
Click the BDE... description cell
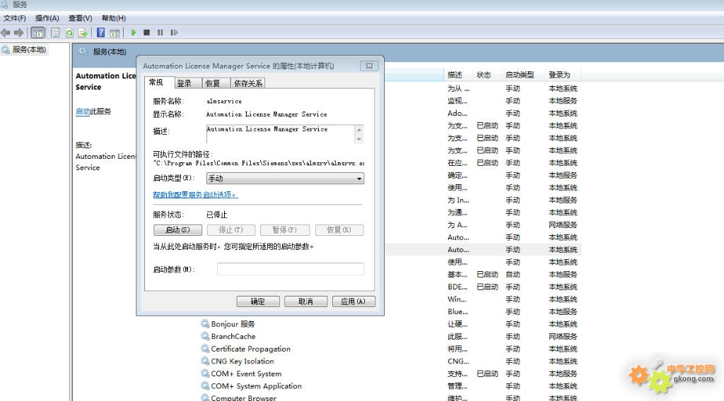pyautogui.click(x=457, y=287)
